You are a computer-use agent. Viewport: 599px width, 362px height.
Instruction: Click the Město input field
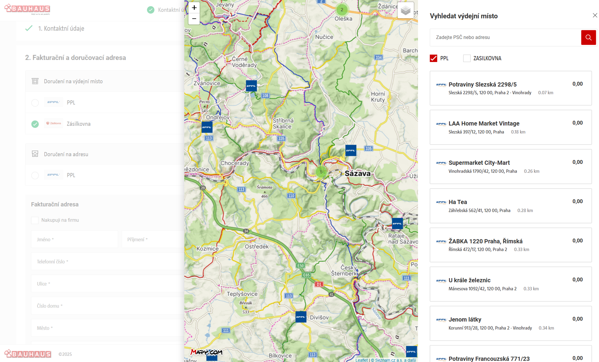pos(108,328)
